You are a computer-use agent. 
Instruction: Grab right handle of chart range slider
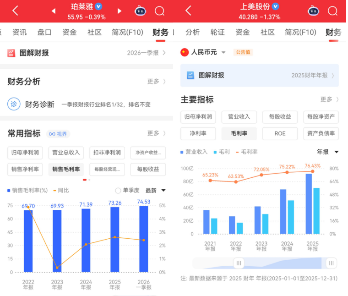point(332,263)
